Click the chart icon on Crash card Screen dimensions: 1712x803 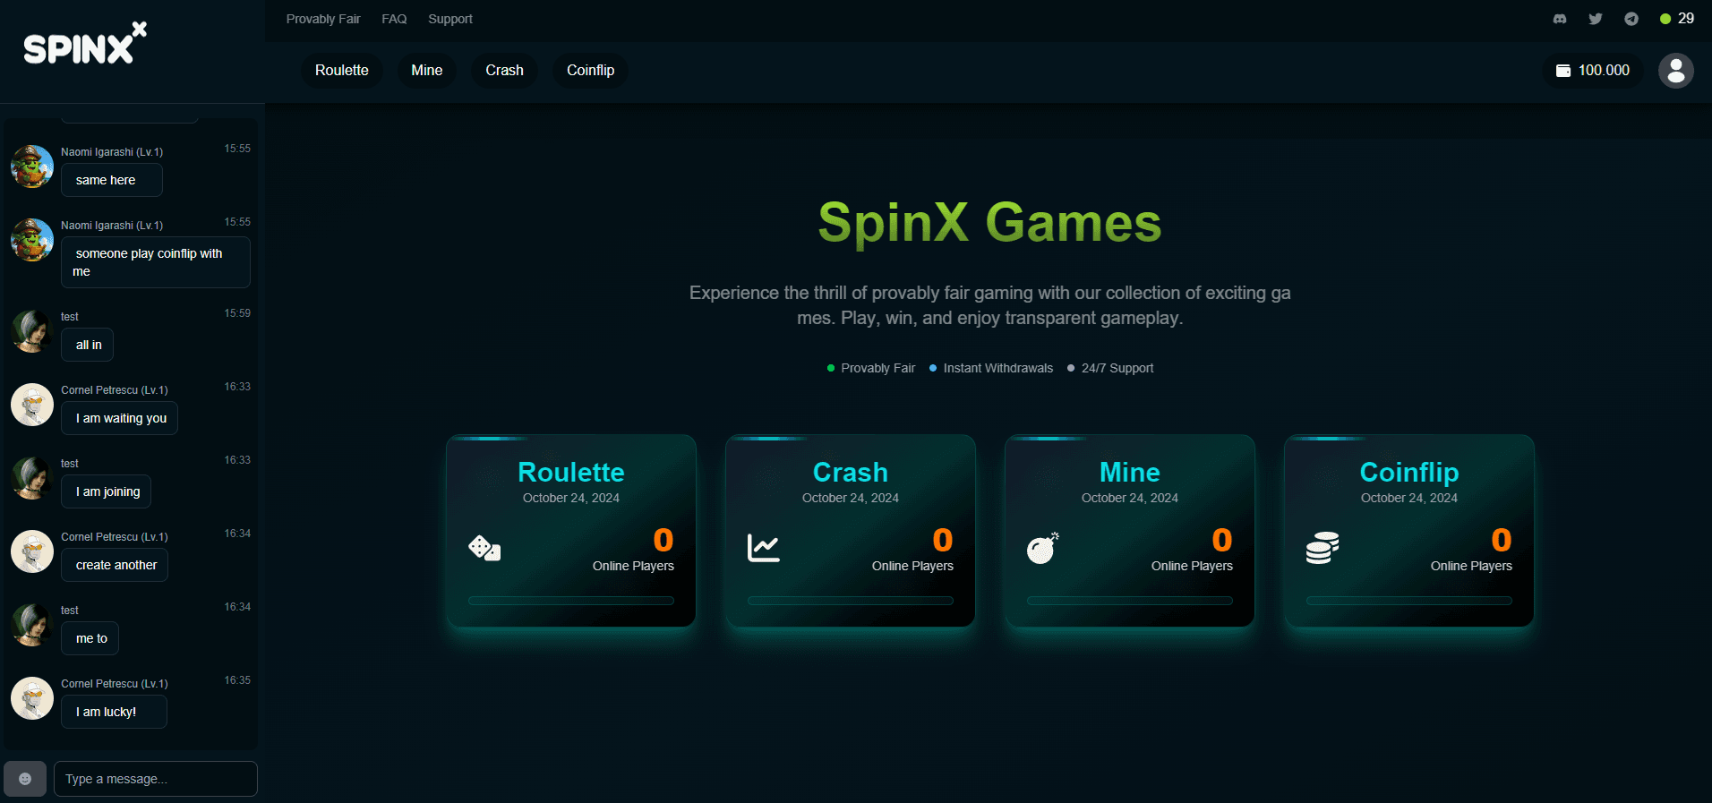(x=764, y=548)
